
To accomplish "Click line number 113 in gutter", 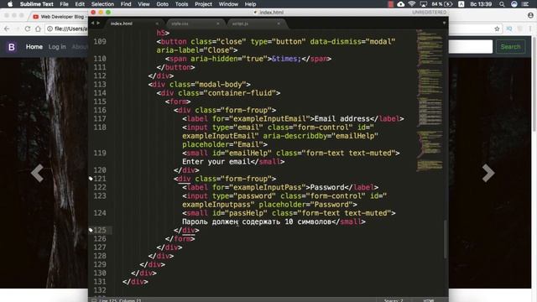I will 100,85.
